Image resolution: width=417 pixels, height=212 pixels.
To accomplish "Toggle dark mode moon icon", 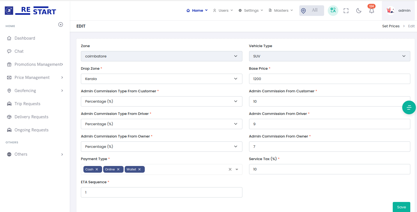I will [x=359, y=11].
